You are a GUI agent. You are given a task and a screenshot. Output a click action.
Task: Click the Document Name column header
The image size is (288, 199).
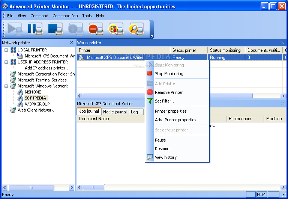pyautogui.click(x=111, y=119)
